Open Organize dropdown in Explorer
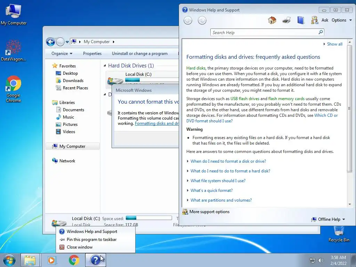 62,54
